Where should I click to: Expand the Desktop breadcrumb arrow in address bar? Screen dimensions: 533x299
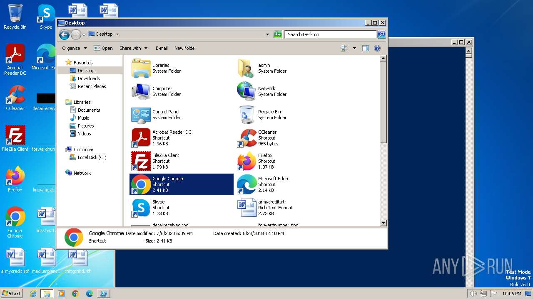click(x=117, y=34)
